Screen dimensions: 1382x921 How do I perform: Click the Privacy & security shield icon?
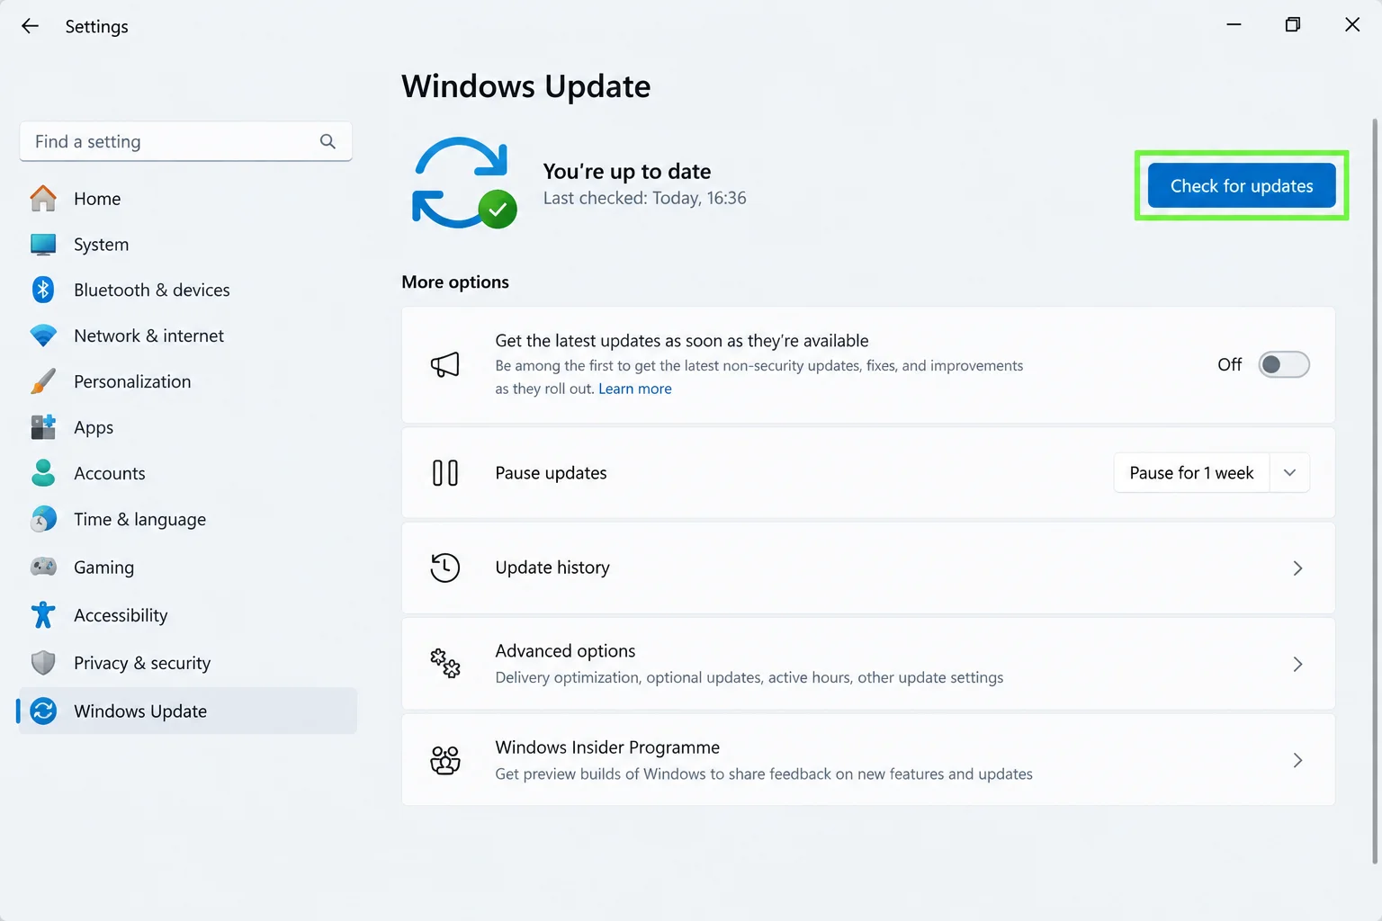[x=43, y=663]
